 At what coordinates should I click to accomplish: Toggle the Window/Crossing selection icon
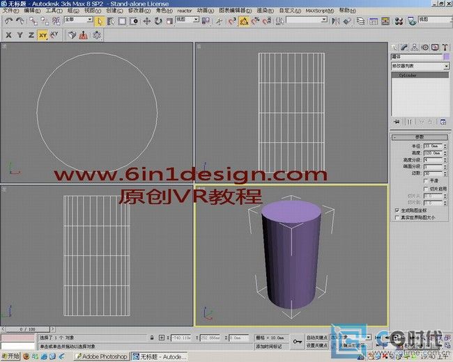[x=134, y=21]
